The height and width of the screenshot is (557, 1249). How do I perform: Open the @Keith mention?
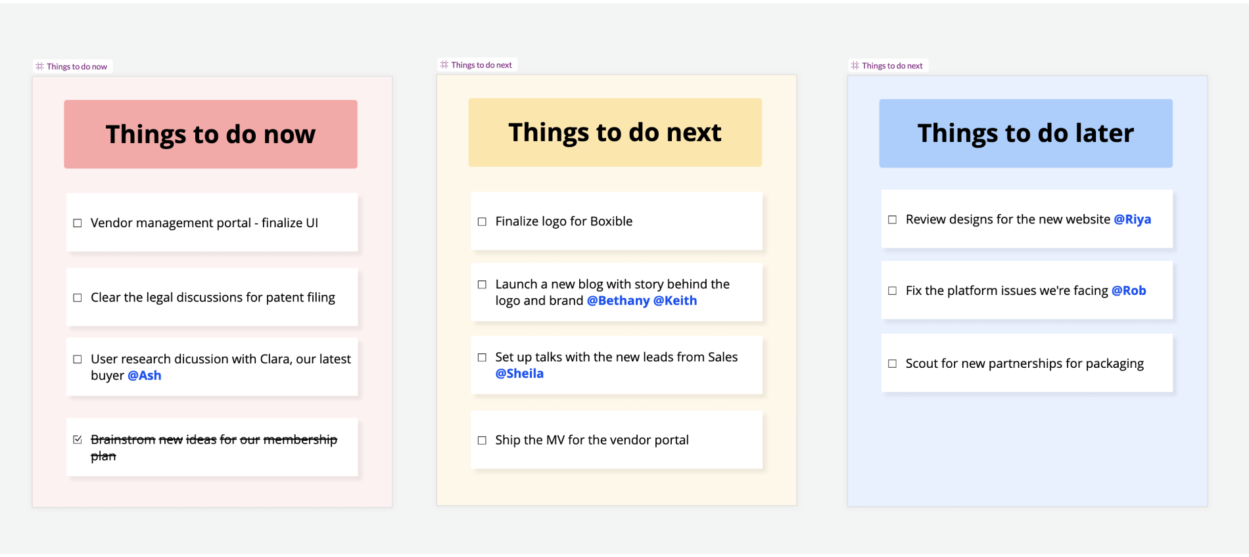(x=675, y=301)
